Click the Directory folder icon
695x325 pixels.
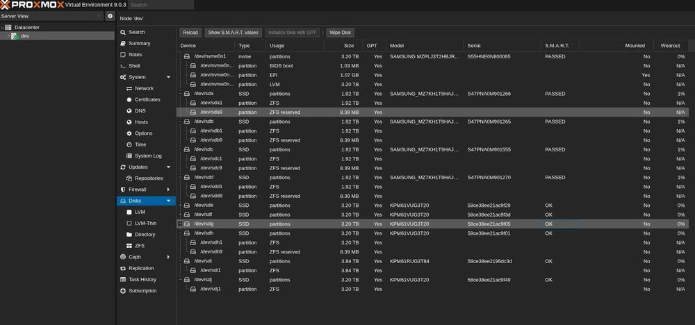129,235
